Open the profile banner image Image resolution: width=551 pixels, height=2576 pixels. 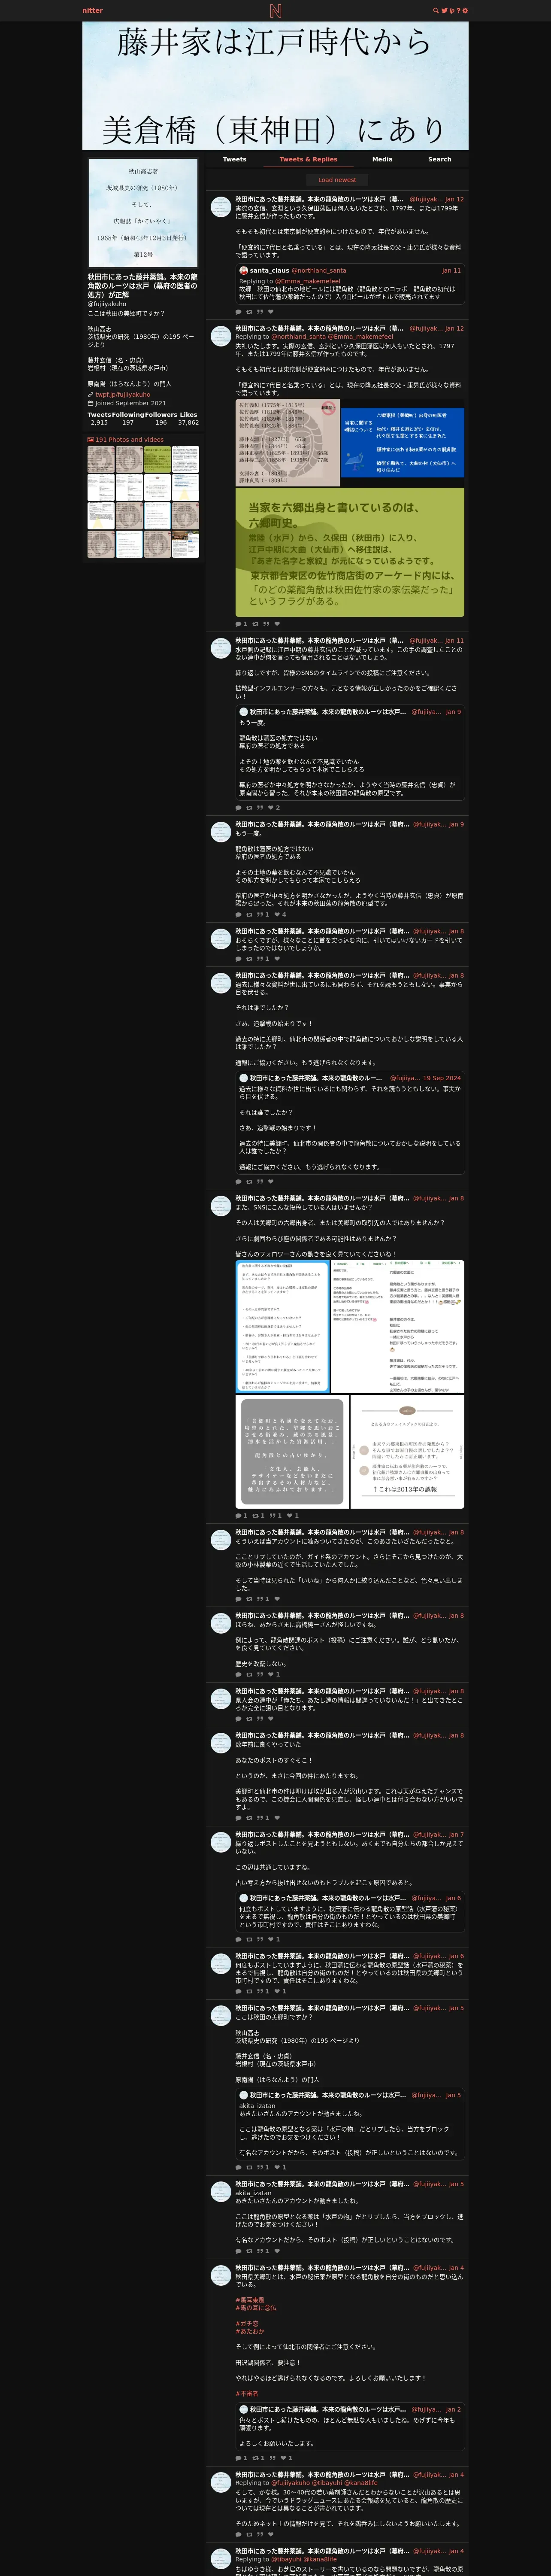pyautogui.click(x=275, y=86)
